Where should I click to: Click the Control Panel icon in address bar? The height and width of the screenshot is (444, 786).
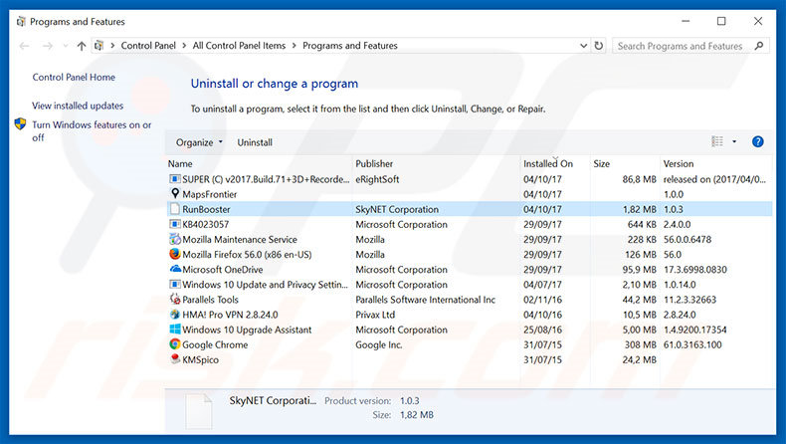coord(99,46)
